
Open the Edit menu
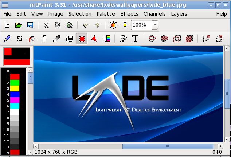click(x=21, y=14)
